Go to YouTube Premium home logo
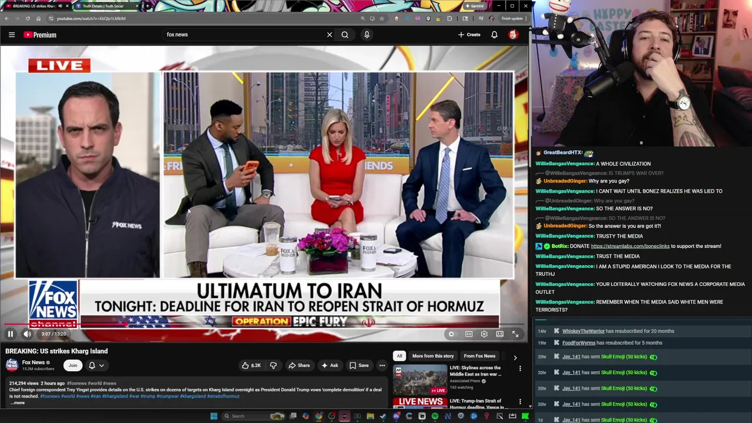 point(40,35)
